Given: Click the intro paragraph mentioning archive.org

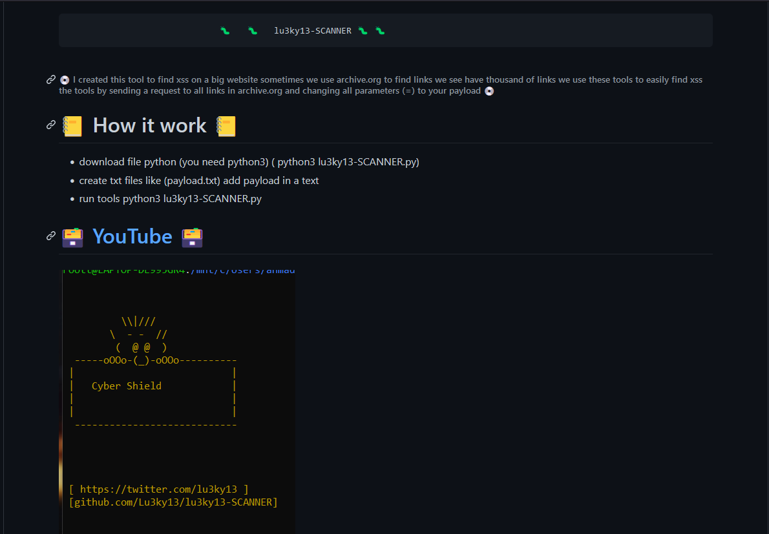Looking at the screenshot, I should coord(381,85).
